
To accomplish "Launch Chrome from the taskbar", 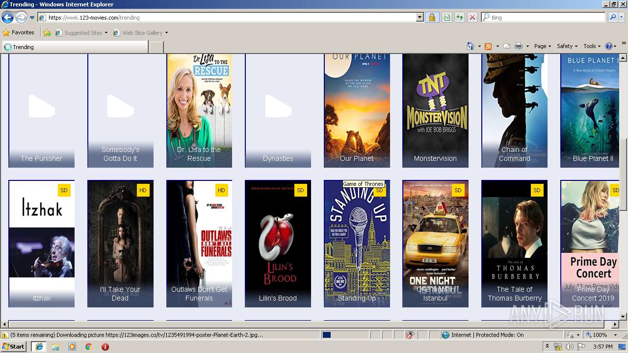I will (89, 346).
